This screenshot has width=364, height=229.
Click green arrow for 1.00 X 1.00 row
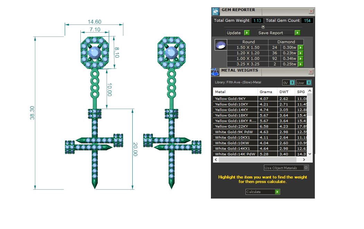pos(300,59)
